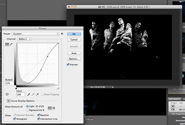Toggle the Channel Overlays checkbox

(x=14, y=115)
